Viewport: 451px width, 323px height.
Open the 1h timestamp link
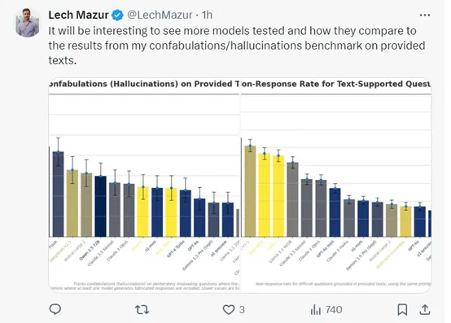(207, 15)
